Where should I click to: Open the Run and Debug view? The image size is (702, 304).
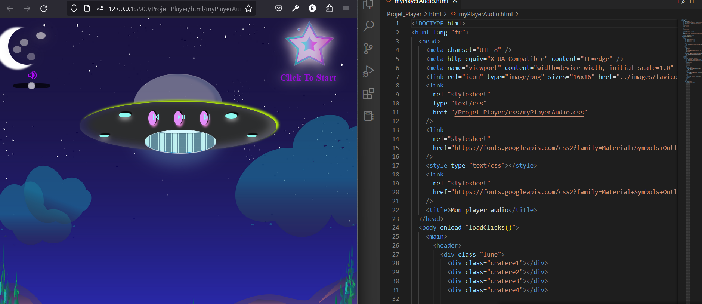[368, 71]
